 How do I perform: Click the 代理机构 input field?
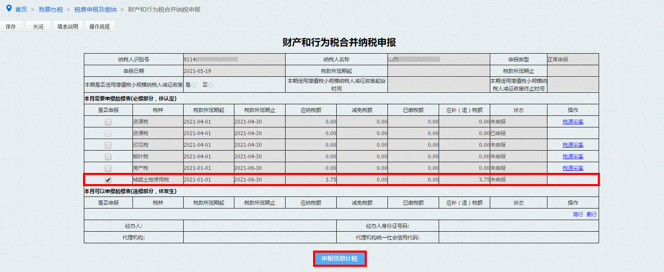click(x=260, y=237)
